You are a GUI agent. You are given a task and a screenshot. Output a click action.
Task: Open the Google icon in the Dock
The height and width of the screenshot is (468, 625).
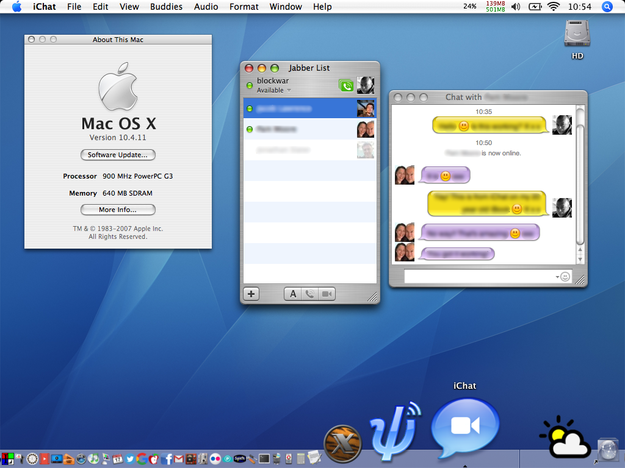coord(142,459)
